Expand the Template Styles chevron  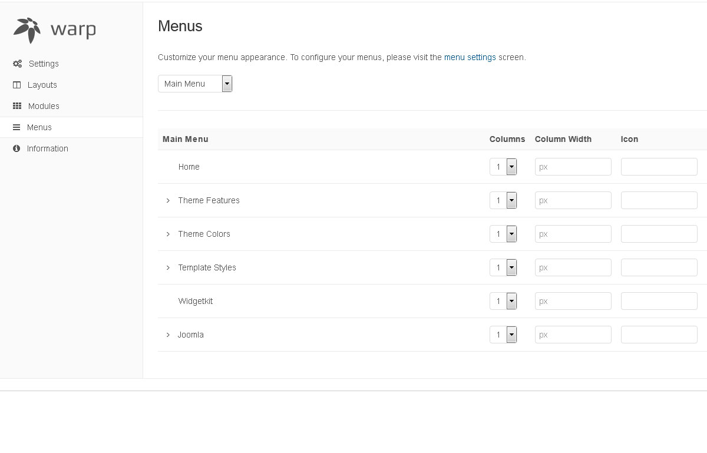click(168, 267)
